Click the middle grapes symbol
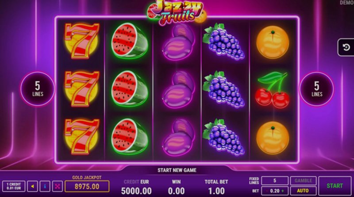354x197 pixels. (x=223, y=89)
